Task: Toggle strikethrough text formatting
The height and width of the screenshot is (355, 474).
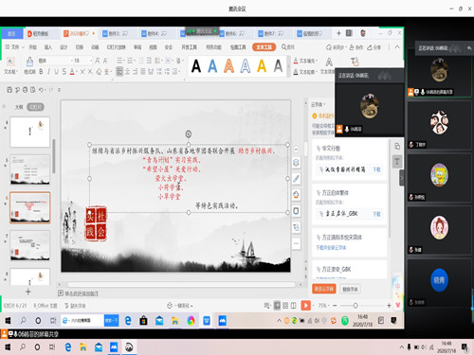Action: [64, 72]
